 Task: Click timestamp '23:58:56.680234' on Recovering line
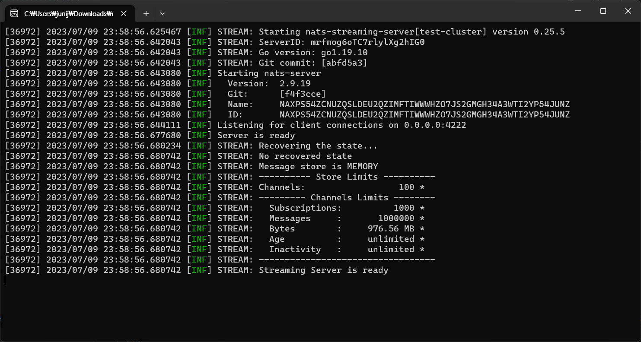point(142,146)
